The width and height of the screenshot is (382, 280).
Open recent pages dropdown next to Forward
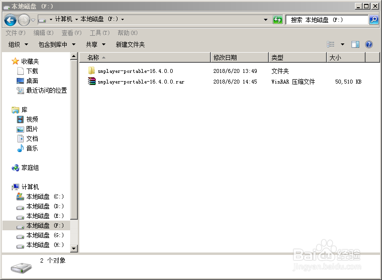[33, 20]
